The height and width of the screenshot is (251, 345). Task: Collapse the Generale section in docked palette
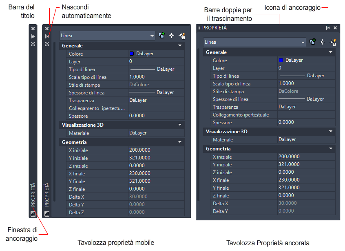pos(330,52)
